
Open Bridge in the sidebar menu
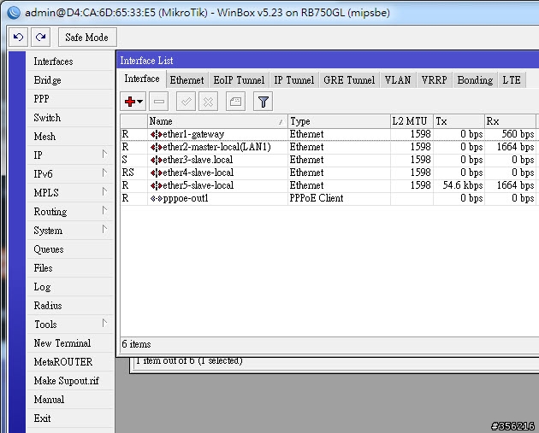pyautogui.click(x=70, y=80)
